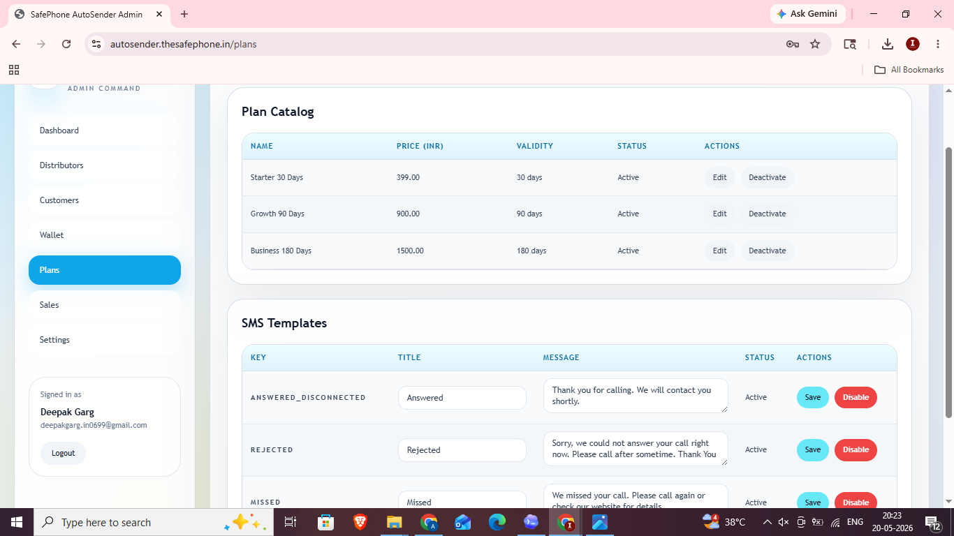This screenshot has height=536, width=954.
Task: Open the Wi-Fi network tray icon
Action: point(835,522)
